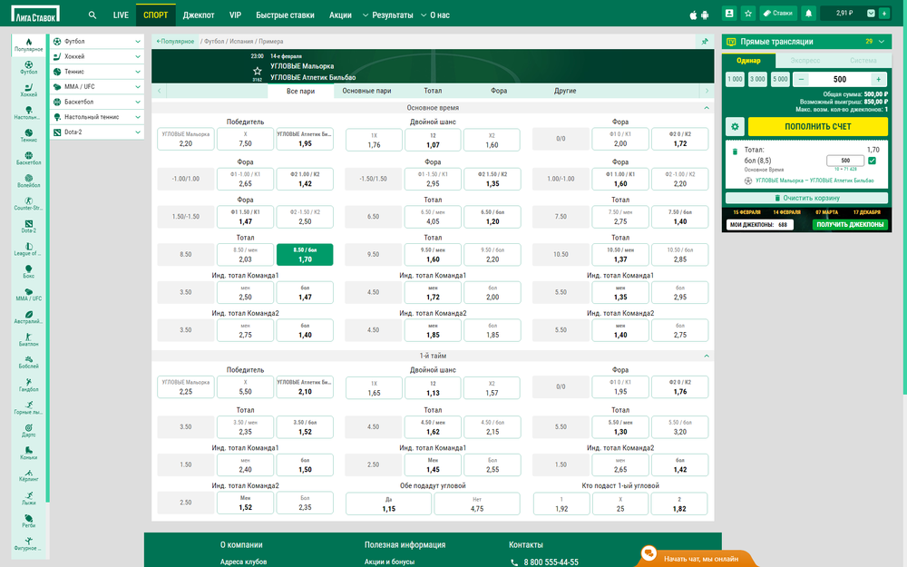Decrease stake with the minus stepper
The image size is (907, 567).
coord(801,79)
